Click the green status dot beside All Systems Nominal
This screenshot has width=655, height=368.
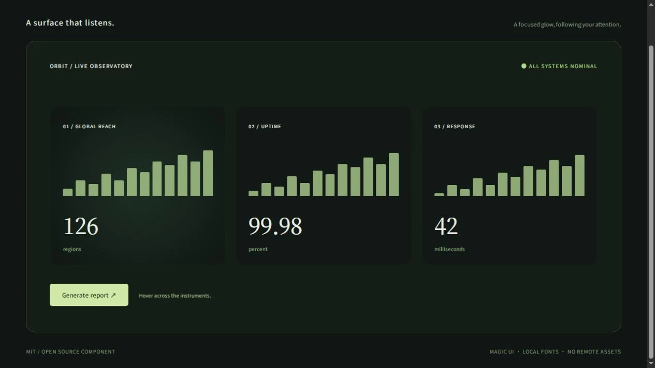(523, 66)
